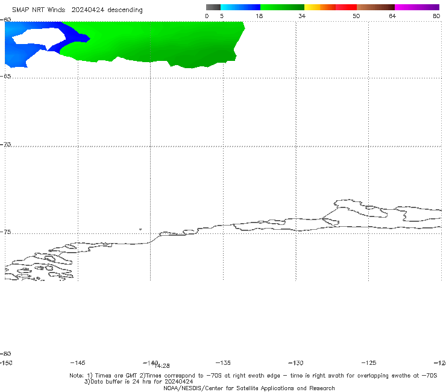Click the color bar label '64'
446x392 pixels.
click(392, 16)
